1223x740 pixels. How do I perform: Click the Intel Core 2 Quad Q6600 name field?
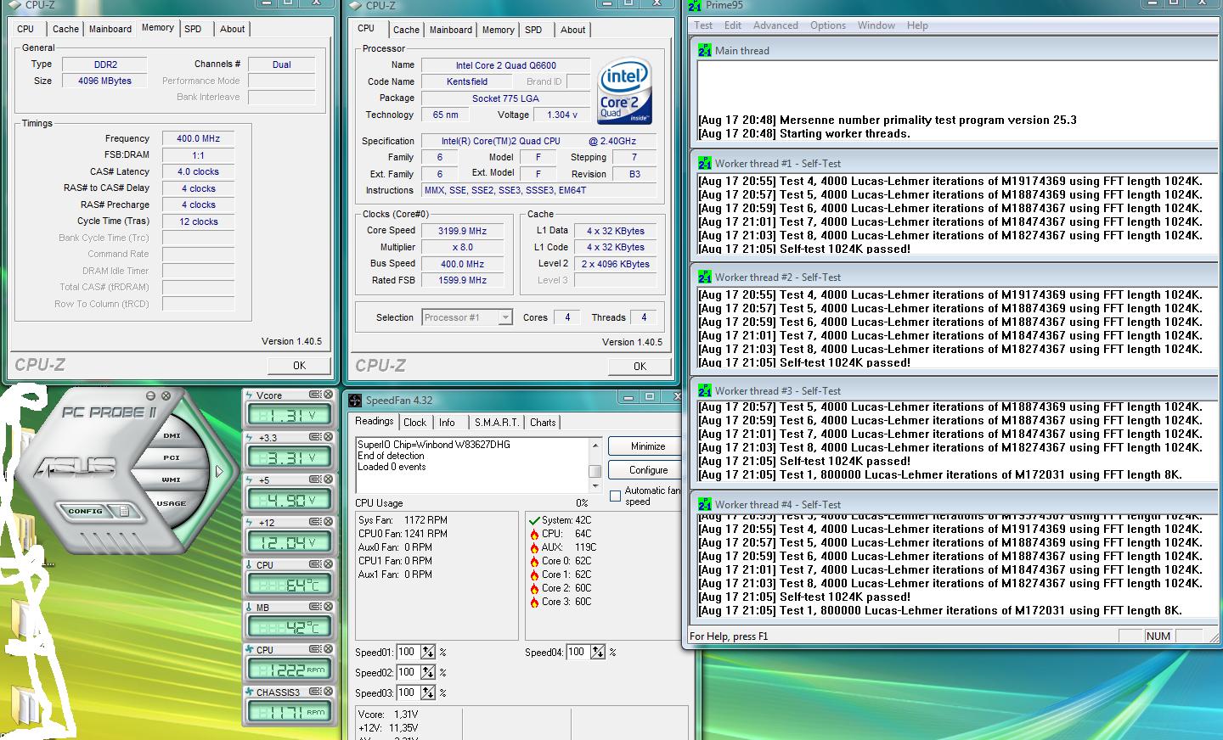tap(505, 65)
